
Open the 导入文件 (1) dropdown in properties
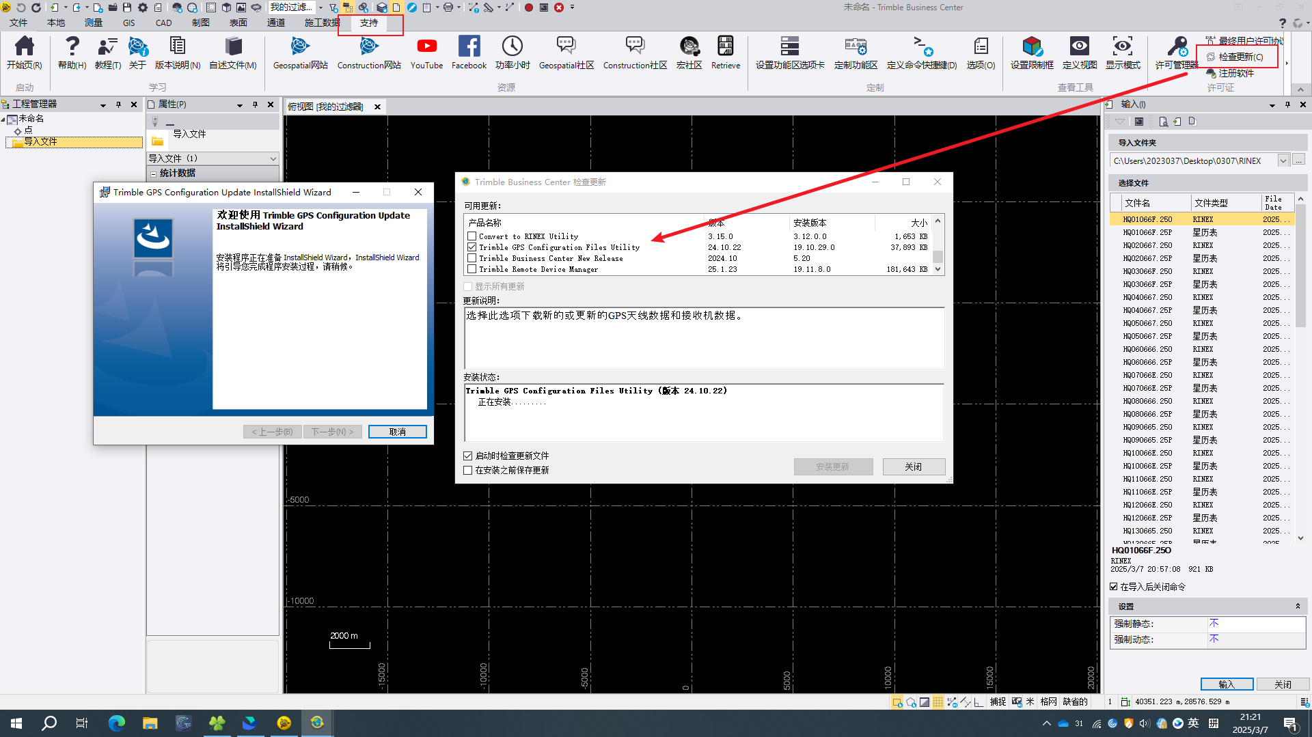pyautogui.click(x=273, y=158)
